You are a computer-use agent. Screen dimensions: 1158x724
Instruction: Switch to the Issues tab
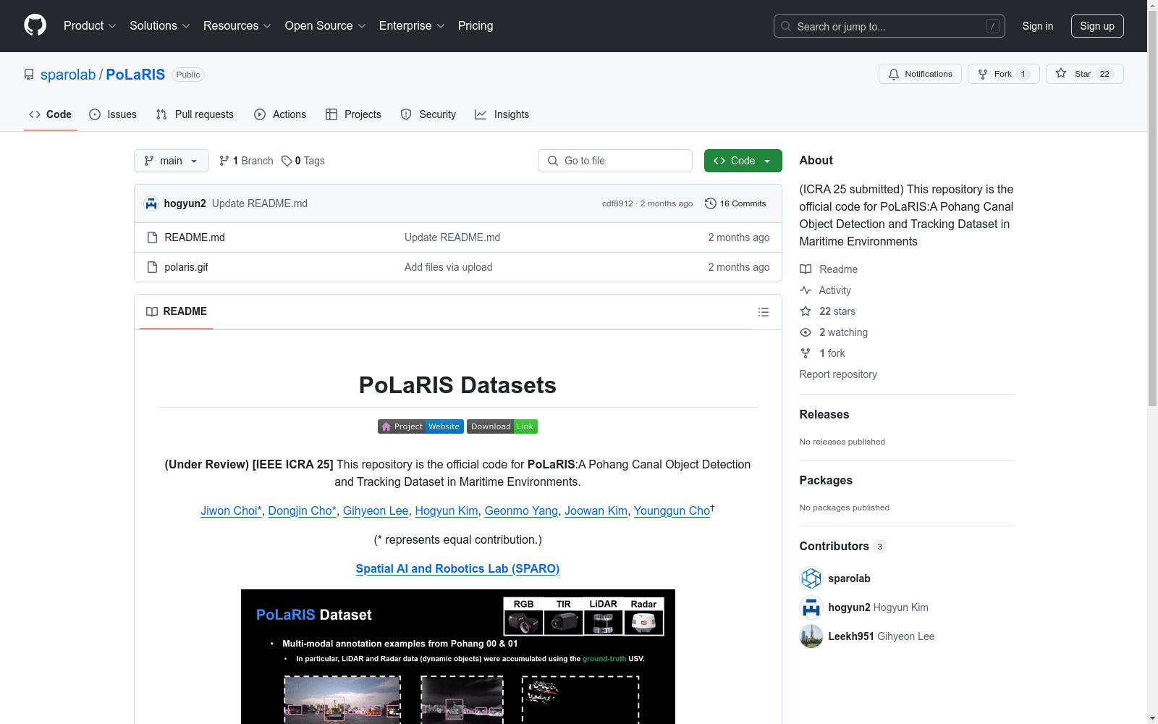pyautogui.click(x=113, y=114)
